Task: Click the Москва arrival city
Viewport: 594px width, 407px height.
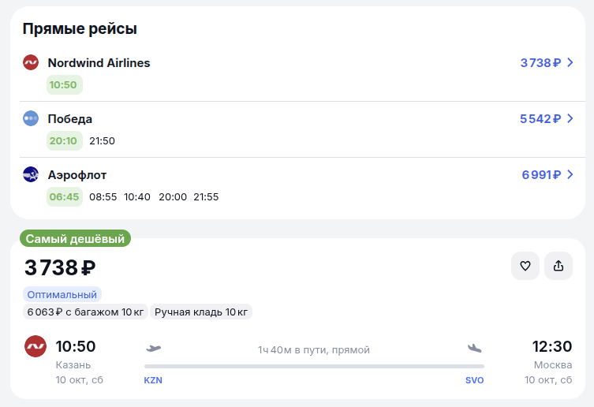Action: tap(553, 365)
